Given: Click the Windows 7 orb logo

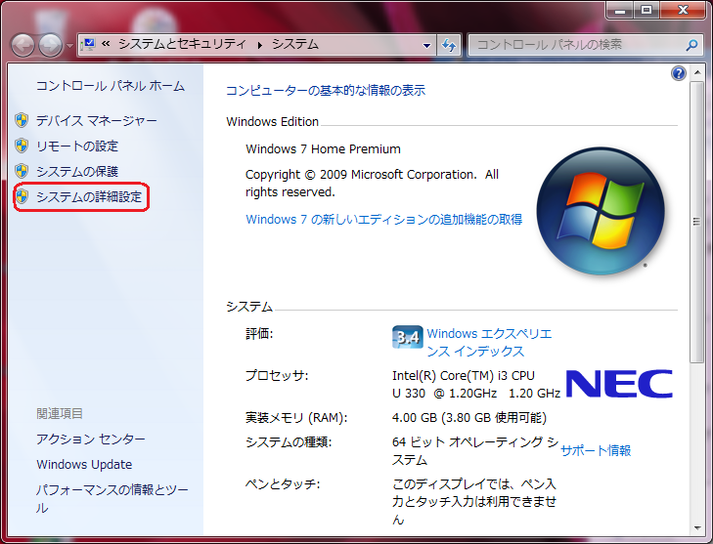Looking at the screenshot, I should [x=601, y=211].
